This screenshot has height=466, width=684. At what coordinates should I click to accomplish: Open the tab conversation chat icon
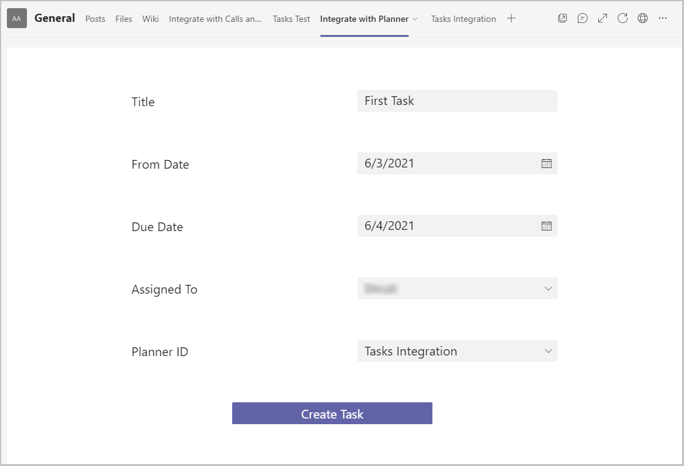click(583, 19)
